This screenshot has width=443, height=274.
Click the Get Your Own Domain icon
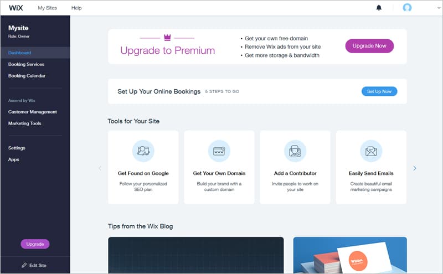coord(219,151)
